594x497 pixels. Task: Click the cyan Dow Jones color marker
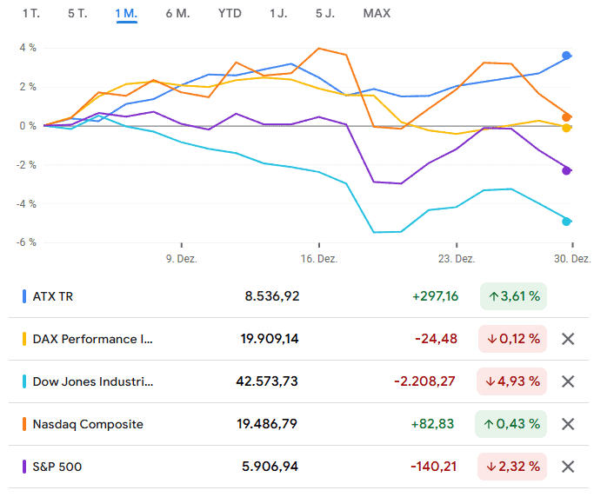click(x=24, y=381)
